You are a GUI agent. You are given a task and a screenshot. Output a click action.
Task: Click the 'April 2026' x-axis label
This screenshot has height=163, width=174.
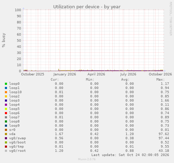coord(96,74)
